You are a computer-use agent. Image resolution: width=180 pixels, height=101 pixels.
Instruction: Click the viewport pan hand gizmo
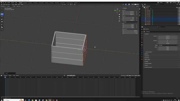tap(119, 17)
